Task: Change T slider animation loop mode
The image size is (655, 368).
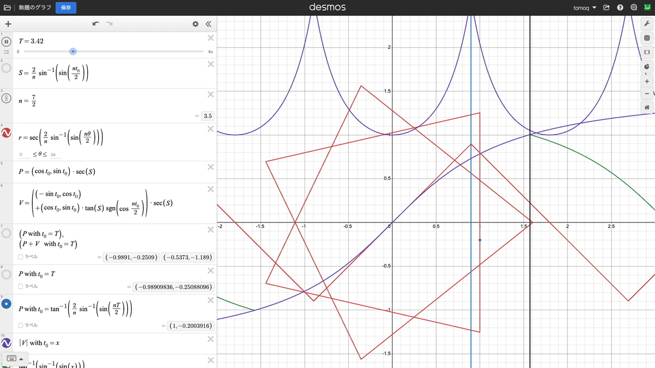Action: [x=7, y=51]
